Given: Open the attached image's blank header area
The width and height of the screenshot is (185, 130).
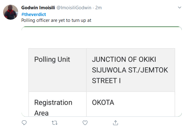Looking at the screenshot, I should click(102, 37).
